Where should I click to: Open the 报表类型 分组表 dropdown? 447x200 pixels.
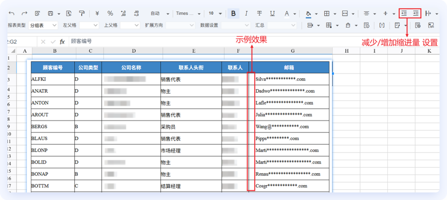pos(43,25)
